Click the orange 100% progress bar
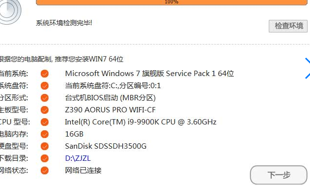Screen dimensions: 310x185 pos(172,2)
